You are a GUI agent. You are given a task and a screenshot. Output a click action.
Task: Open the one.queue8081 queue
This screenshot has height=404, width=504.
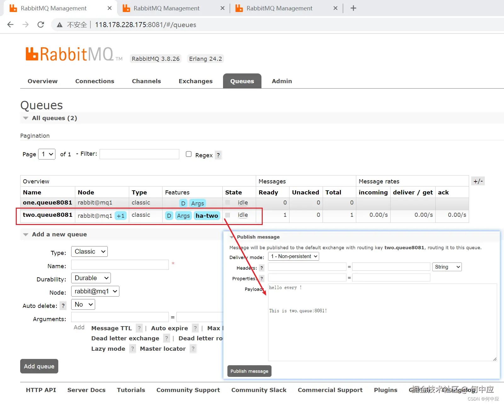pos(48,203)
